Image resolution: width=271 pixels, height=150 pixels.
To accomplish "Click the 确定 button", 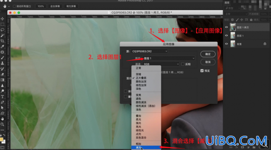I will coord(208,54).
